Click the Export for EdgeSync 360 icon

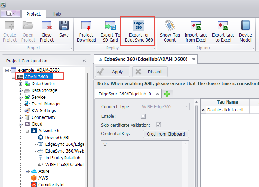tap(139, 26)
